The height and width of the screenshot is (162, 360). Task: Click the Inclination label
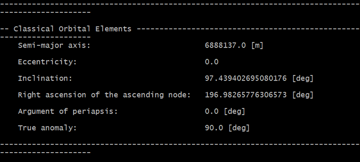(45, 79)
